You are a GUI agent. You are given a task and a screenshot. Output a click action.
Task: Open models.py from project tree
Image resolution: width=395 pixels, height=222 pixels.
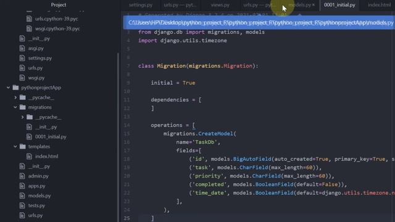(x=39, y=195)
